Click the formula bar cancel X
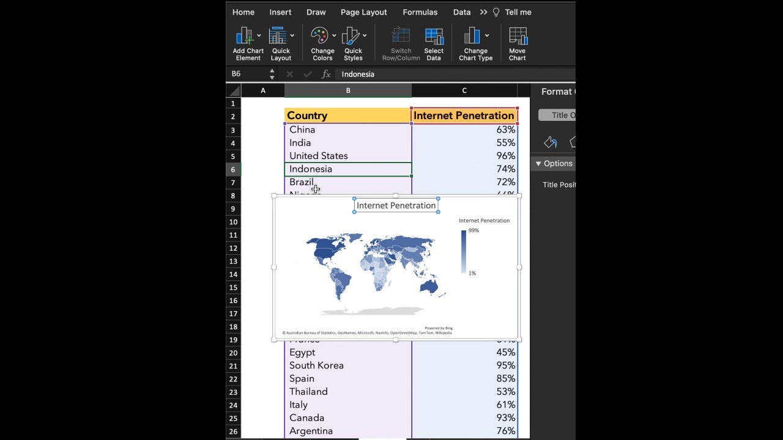Screen dimensions: 783x440 pos(289,74)
